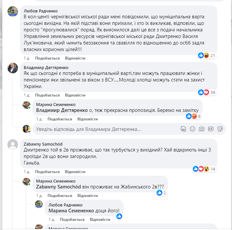Open reactions on Любов Радченко's top comment
Screen dimensions: 232x230
point(207,55)
